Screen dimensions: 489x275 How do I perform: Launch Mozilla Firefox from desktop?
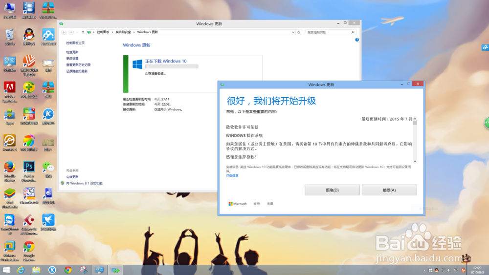click(x=10, y=171)
